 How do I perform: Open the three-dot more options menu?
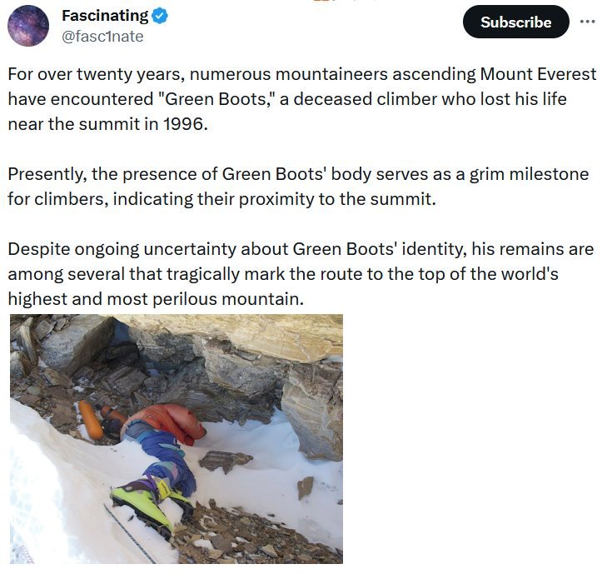point(588,21)
